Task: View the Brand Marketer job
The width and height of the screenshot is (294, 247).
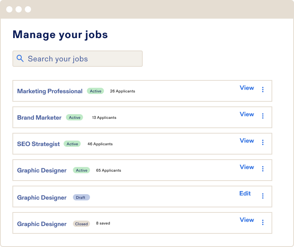Action: coord(247,114)
